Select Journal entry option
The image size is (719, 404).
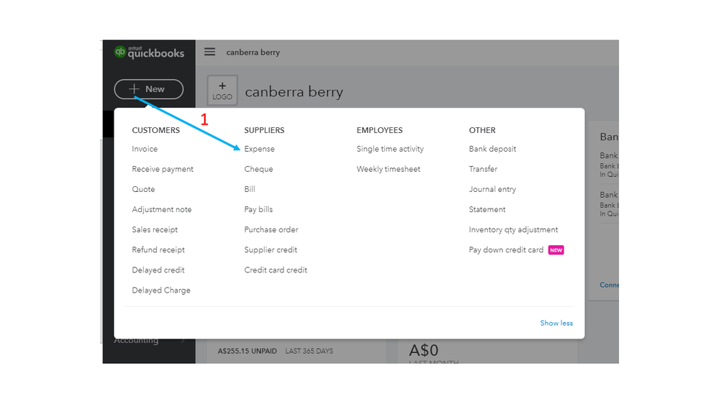click(492, 189)
